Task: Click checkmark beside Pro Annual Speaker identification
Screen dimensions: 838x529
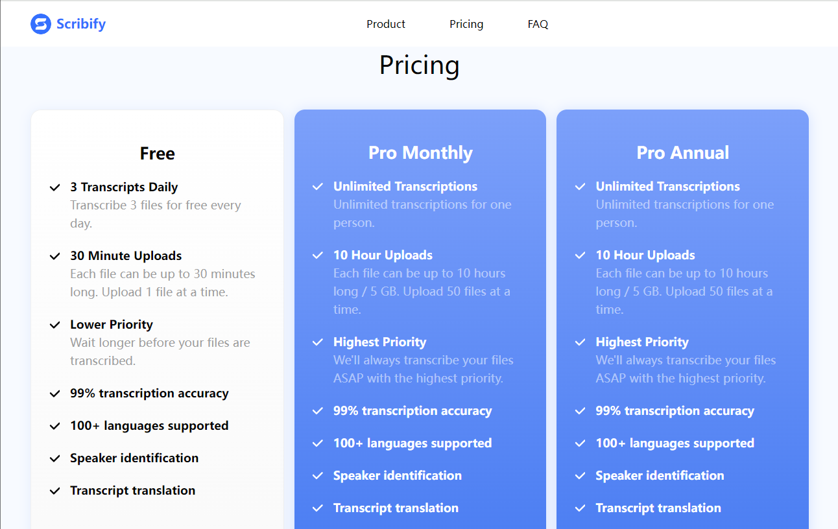Action: point(581,476)
